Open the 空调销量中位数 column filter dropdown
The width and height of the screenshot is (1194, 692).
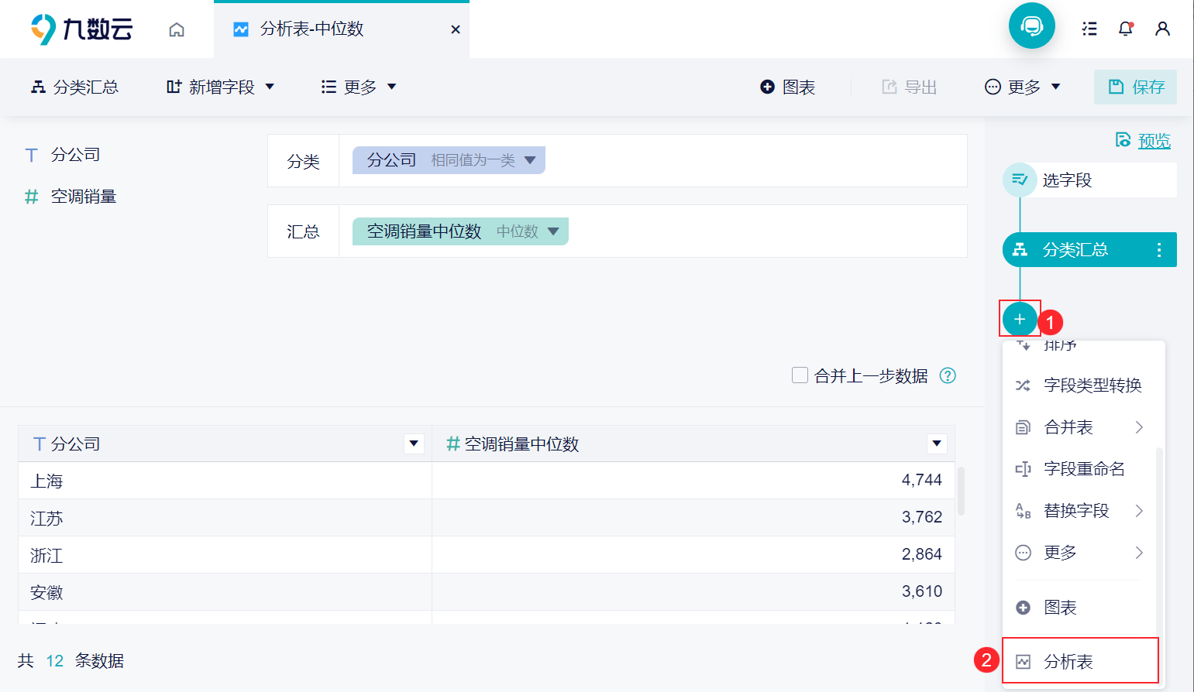pyautogui.click(x=937, y=444)
